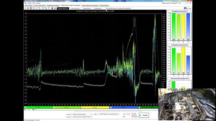Click the yellow cylinder 4 bar in the under-load chart

coord(183,61)
